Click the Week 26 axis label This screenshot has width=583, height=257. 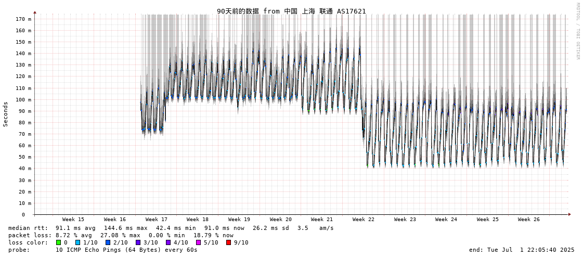tap(529, 220)
